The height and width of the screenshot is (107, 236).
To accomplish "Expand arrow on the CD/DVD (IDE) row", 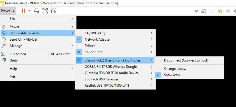I will point(152,33).
